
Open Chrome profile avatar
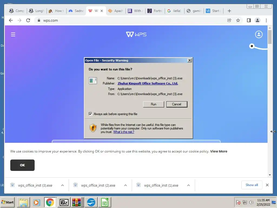[x=258, y=20]
